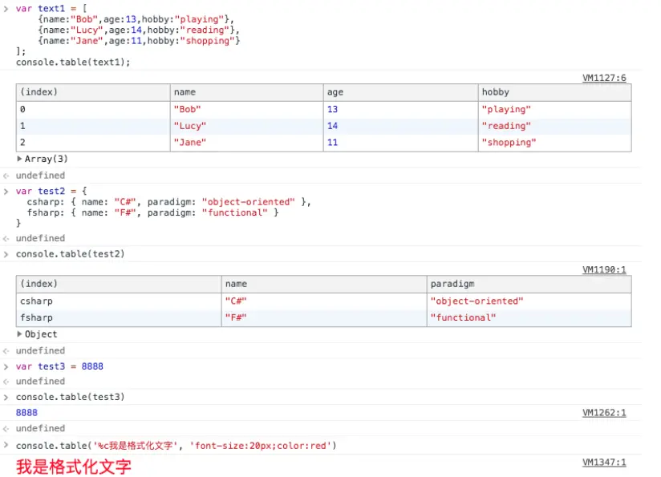
Task: Open source link VM1347:1
Action: [x=604, y=463]
